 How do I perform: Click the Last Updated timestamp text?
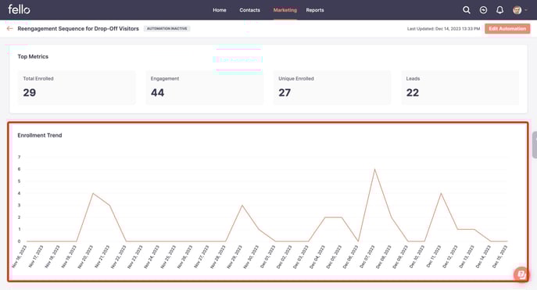(443, 29)
